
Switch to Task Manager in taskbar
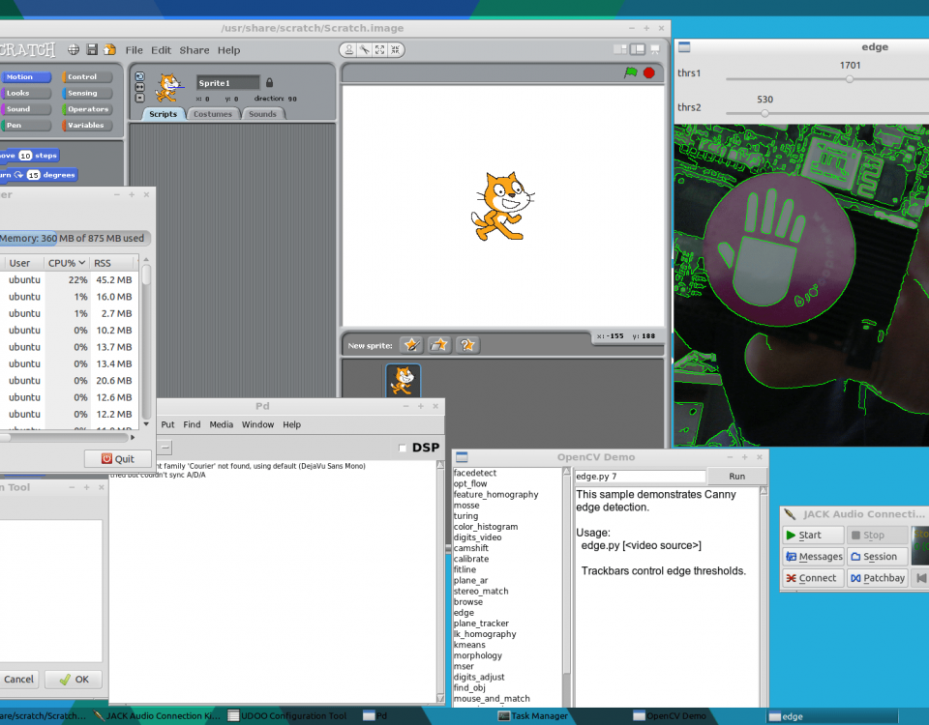point(533,716)
